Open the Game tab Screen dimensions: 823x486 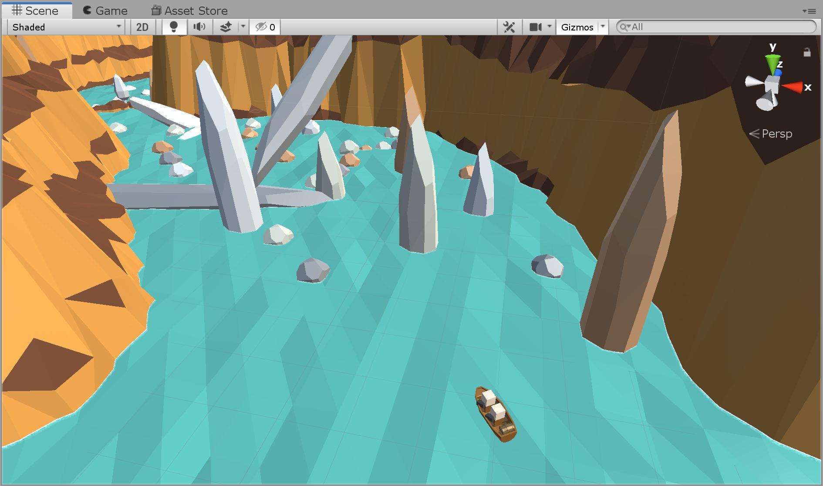(105, 10)
